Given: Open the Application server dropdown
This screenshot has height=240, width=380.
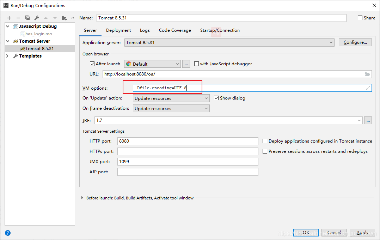Looking at the screenshot, I should [229, 42].
